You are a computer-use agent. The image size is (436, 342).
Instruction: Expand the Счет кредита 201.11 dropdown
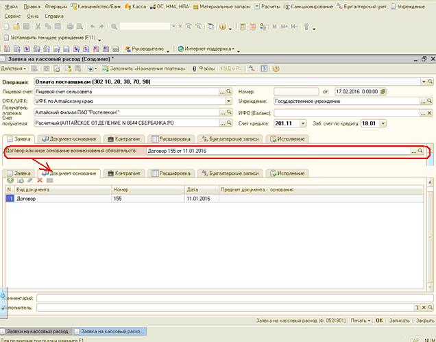(303, 123)
